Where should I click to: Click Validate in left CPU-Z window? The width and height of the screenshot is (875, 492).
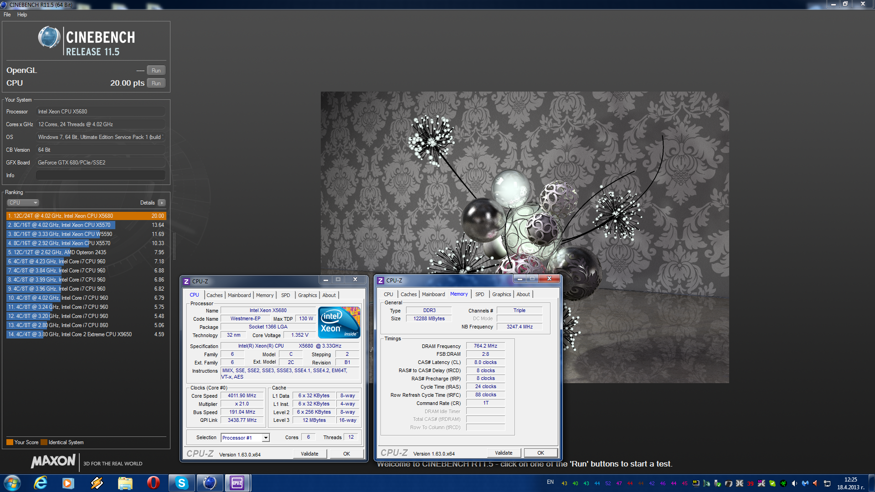pyautogui.click(x=309, y=454)
